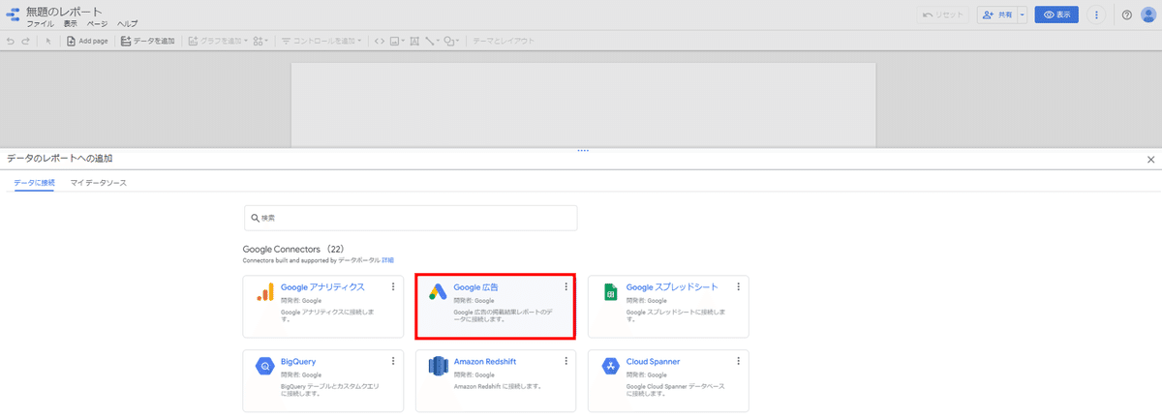Switch to the マイデータソース tab
The image size is (1162, 419).
pyautogui.click(x=98, y=182)
